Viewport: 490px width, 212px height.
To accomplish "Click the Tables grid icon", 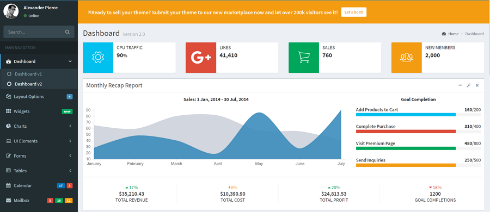I will (x=8, y=171).
